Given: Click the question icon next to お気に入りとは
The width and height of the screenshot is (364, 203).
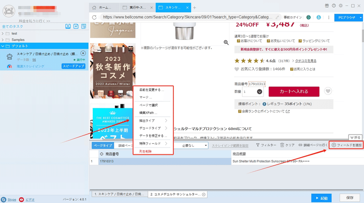Looking at the screenshot, I should click(292, 69).
